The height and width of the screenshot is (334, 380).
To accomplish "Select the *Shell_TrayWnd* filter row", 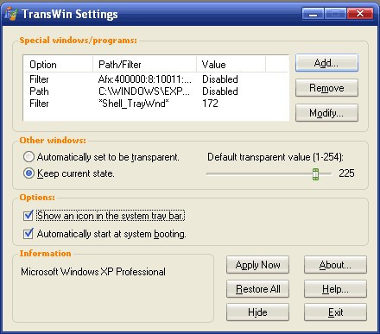I will 155,104.
